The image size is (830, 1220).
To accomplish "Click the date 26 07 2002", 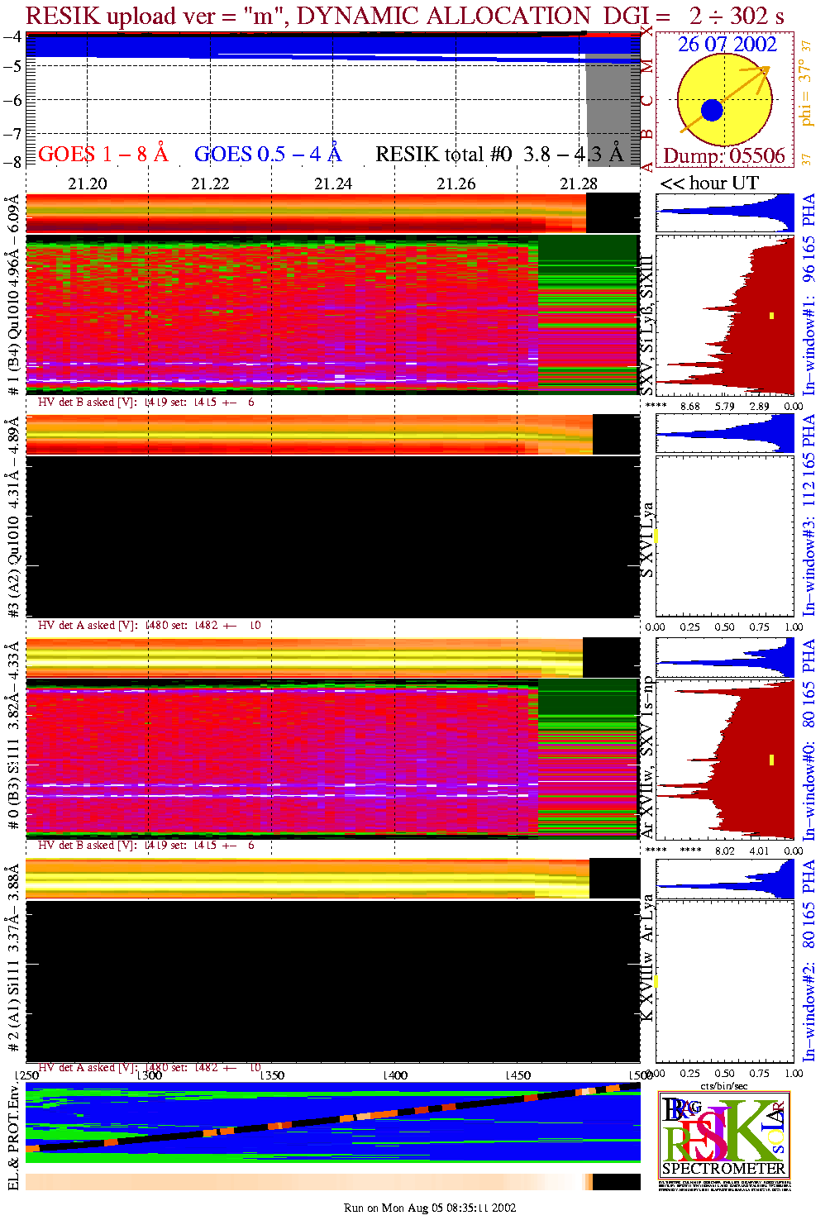I will pos(727,45).
